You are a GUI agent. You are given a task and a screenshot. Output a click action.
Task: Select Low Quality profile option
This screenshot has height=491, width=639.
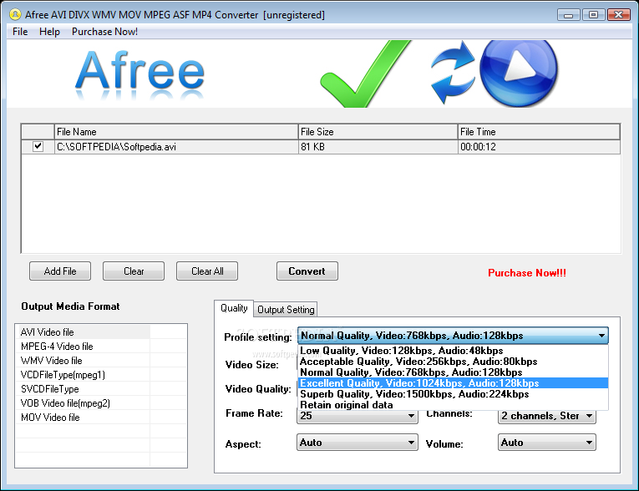click(x=454, y=351)
